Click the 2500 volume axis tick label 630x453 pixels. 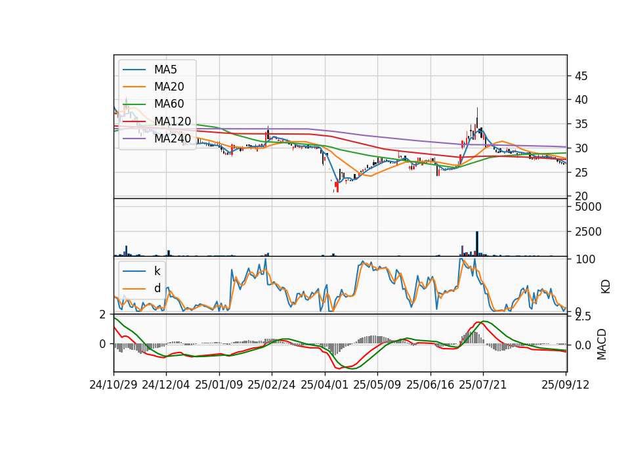tap(588, 232)
